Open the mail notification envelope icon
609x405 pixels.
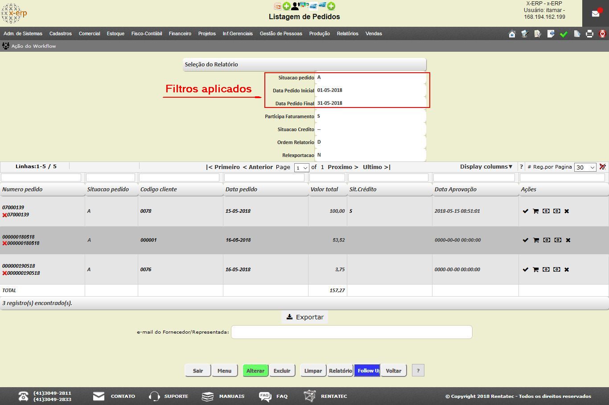[x=595, y=13]
